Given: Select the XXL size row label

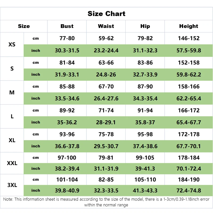Looking at the screenshot, I should point(12,163).
